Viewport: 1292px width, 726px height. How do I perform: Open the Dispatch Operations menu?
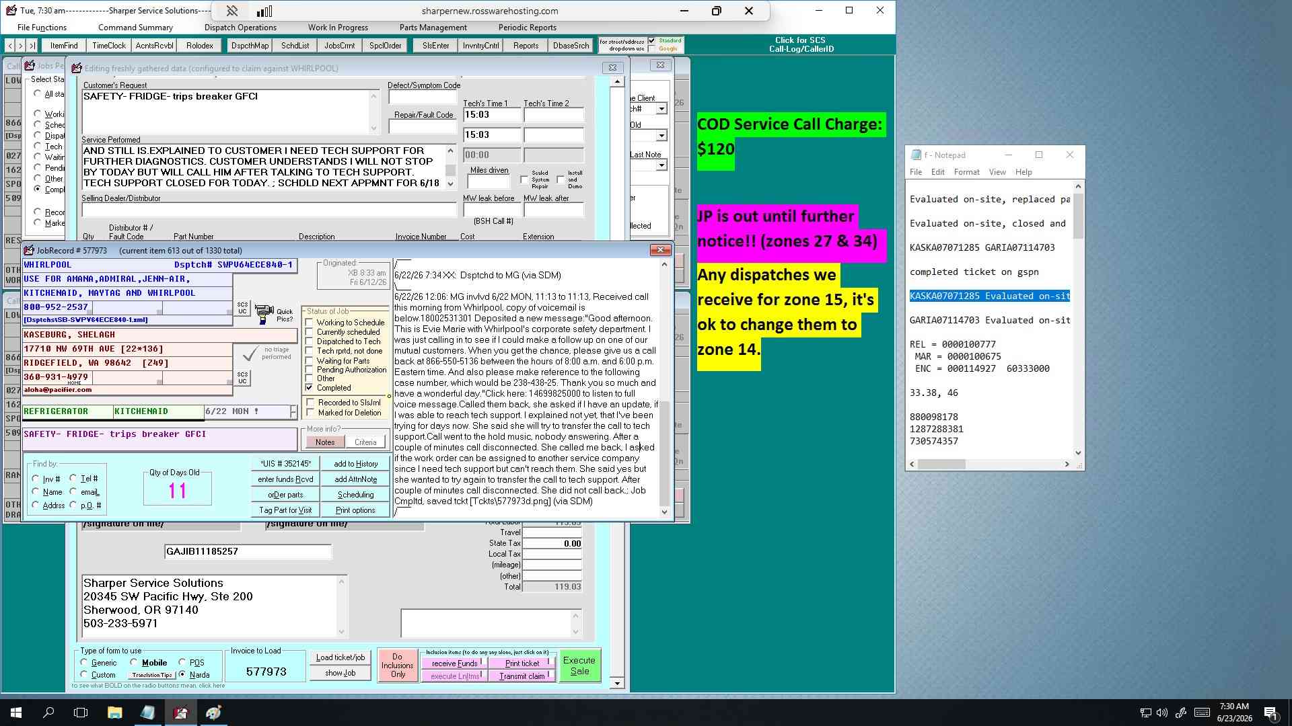[240, 28]
